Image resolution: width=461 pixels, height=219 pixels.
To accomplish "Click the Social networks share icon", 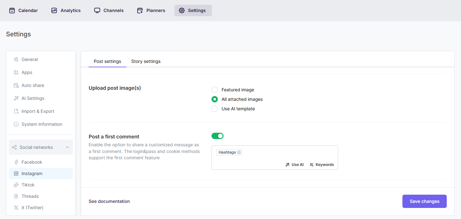I will [x=14, y=147].
